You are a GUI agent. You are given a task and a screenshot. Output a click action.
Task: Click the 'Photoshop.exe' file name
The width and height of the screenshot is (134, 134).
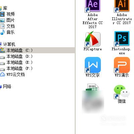(122, 51)
